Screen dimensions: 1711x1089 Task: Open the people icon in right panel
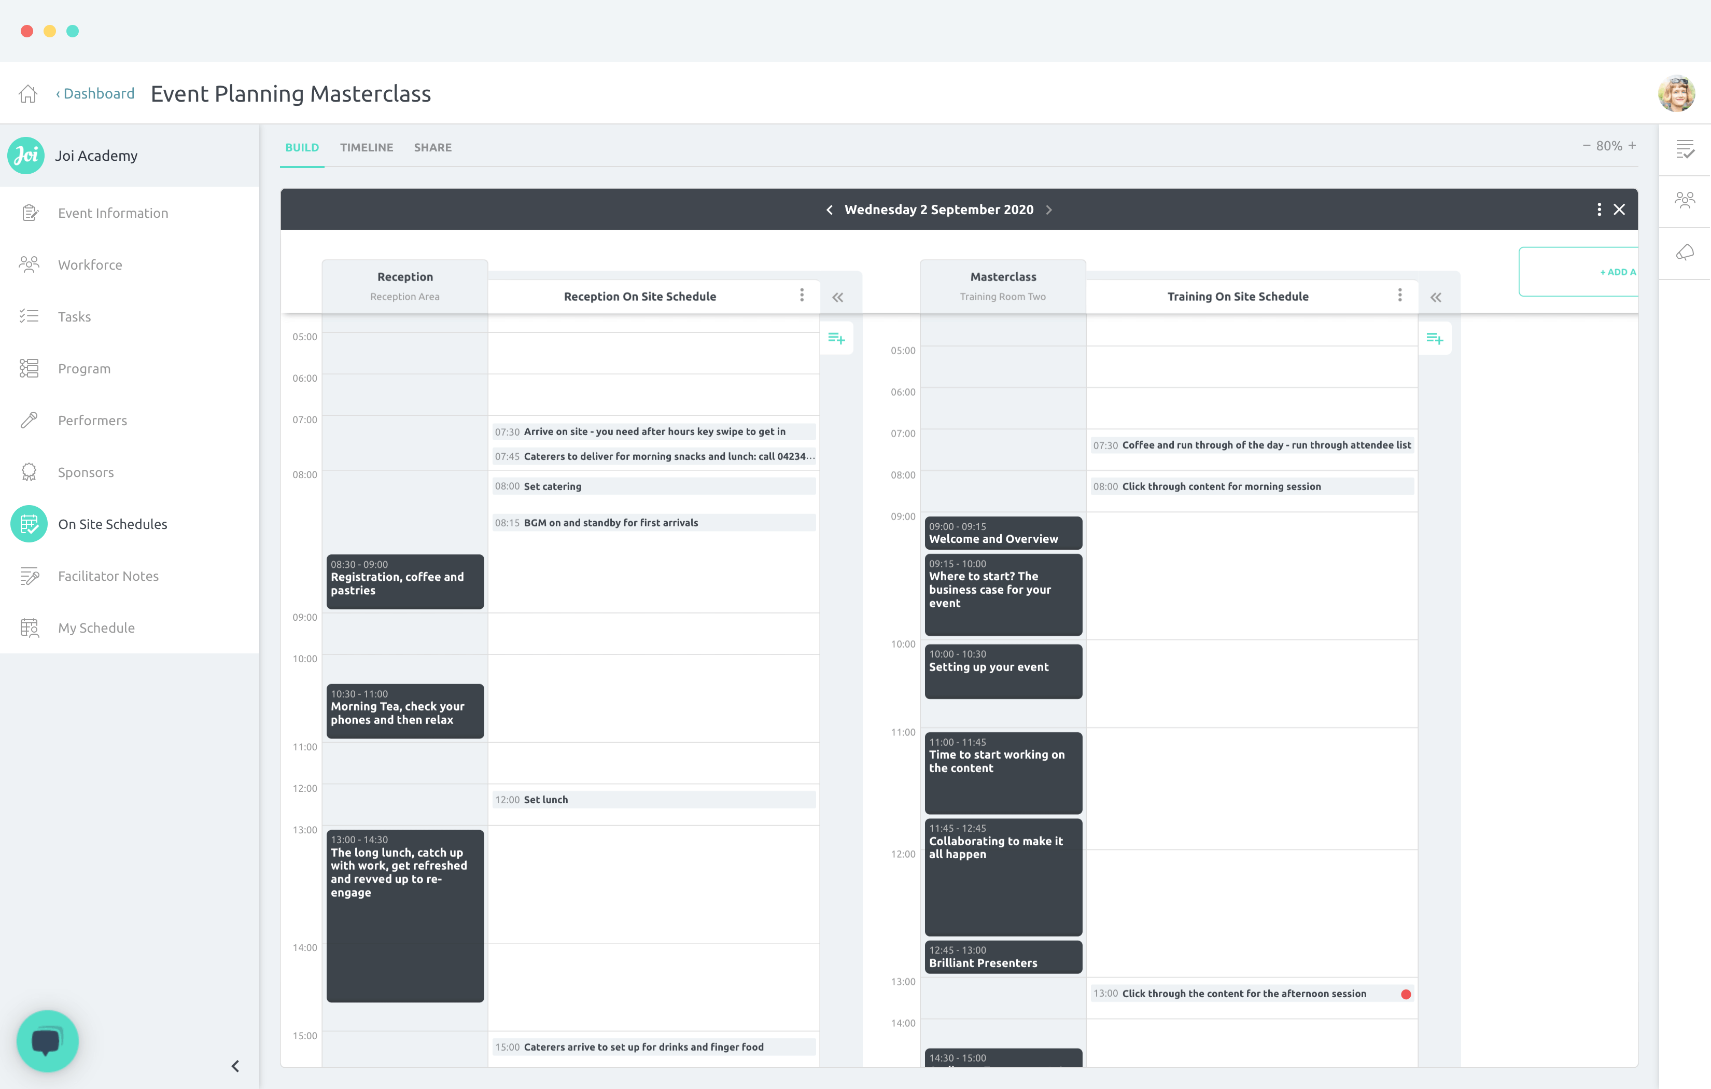(1685, 201)
